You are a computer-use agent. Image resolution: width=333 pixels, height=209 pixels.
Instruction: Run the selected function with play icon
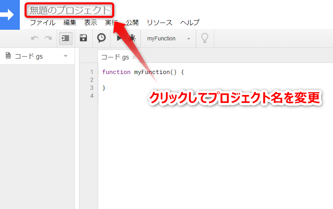(x=119, y=38)
